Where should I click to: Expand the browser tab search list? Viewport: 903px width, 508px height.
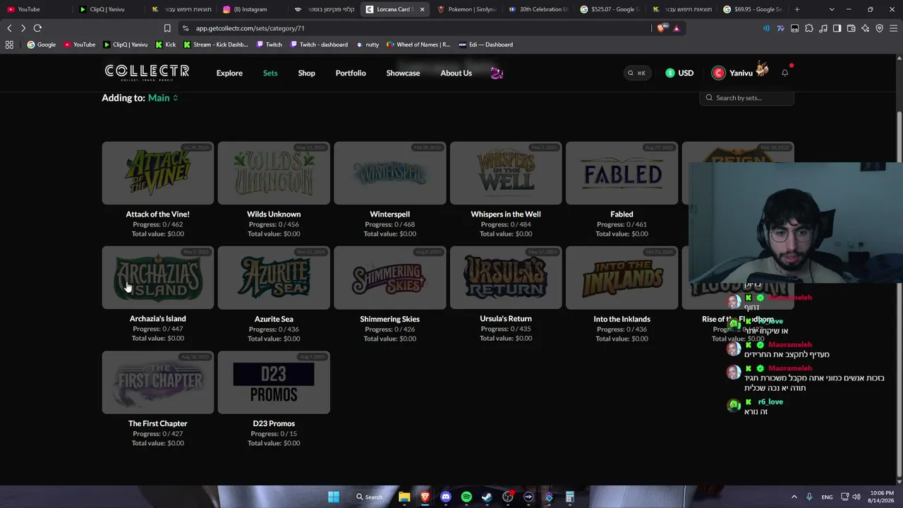click(832, 9)
